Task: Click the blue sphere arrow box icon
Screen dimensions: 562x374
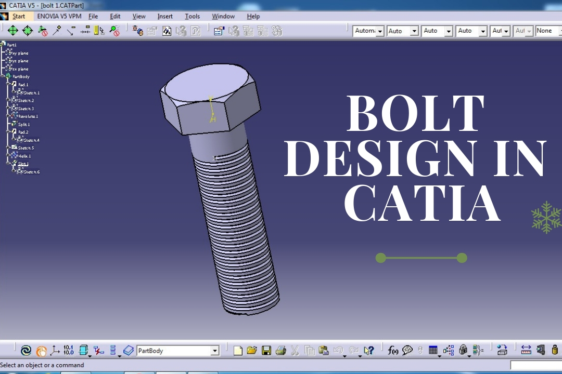Action: point(502,351)
